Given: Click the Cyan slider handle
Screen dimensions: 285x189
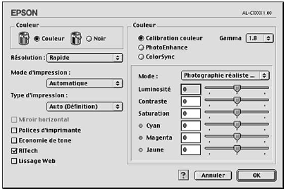Looking at the screenshot, I should [x=237, y=125].
